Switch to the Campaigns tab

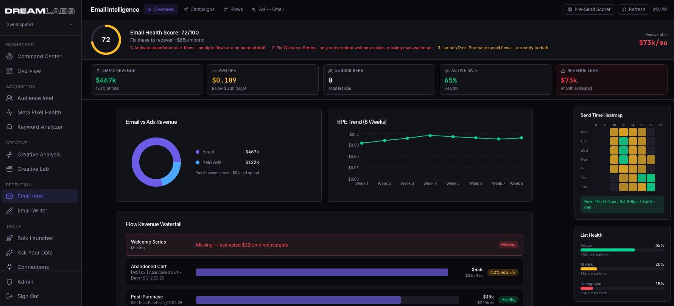199,9
